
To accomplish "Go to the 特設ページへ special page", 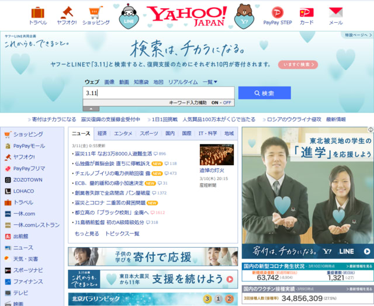I will click(358, 35).
